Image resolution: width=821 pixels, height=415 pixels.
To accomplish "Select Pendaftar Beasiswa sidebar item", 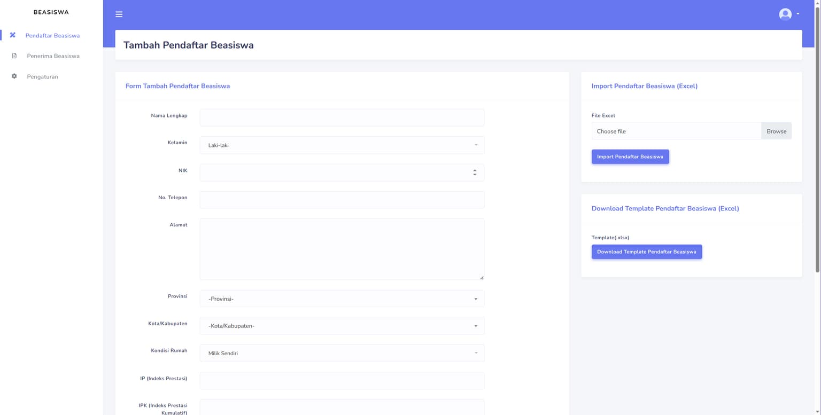I will tap(52, 36).
